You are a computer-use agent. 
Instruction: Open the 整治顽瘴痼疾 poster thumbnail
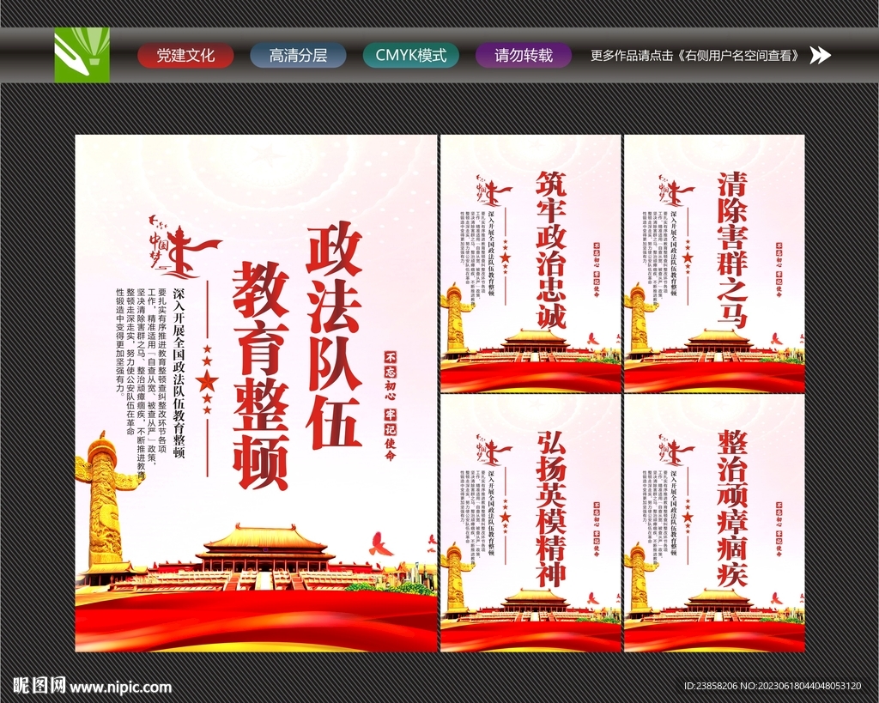pyautogui.click(x=714, y=523)
